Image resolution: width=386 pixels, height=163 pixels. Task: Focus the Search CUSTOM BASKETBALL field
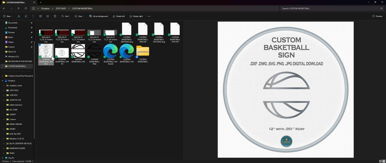click(x=332, y=8)
